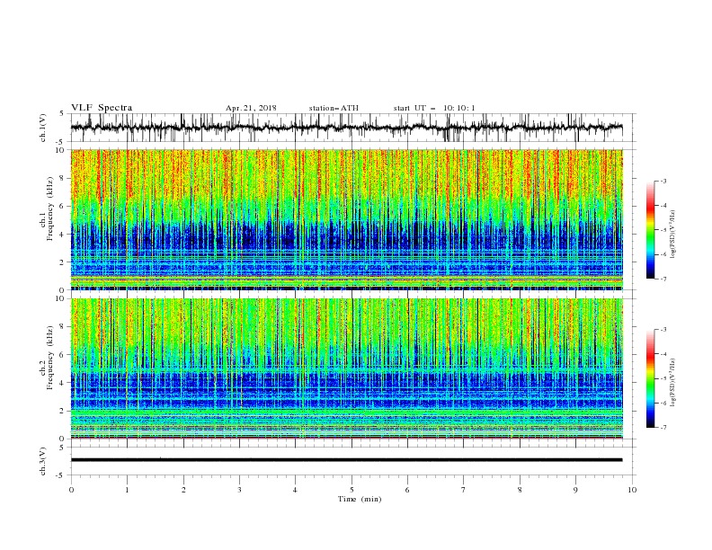The width and height of the screenshot is (712, 550).
Task: Click the time axis tick label '8'
Action: [520, 490]
